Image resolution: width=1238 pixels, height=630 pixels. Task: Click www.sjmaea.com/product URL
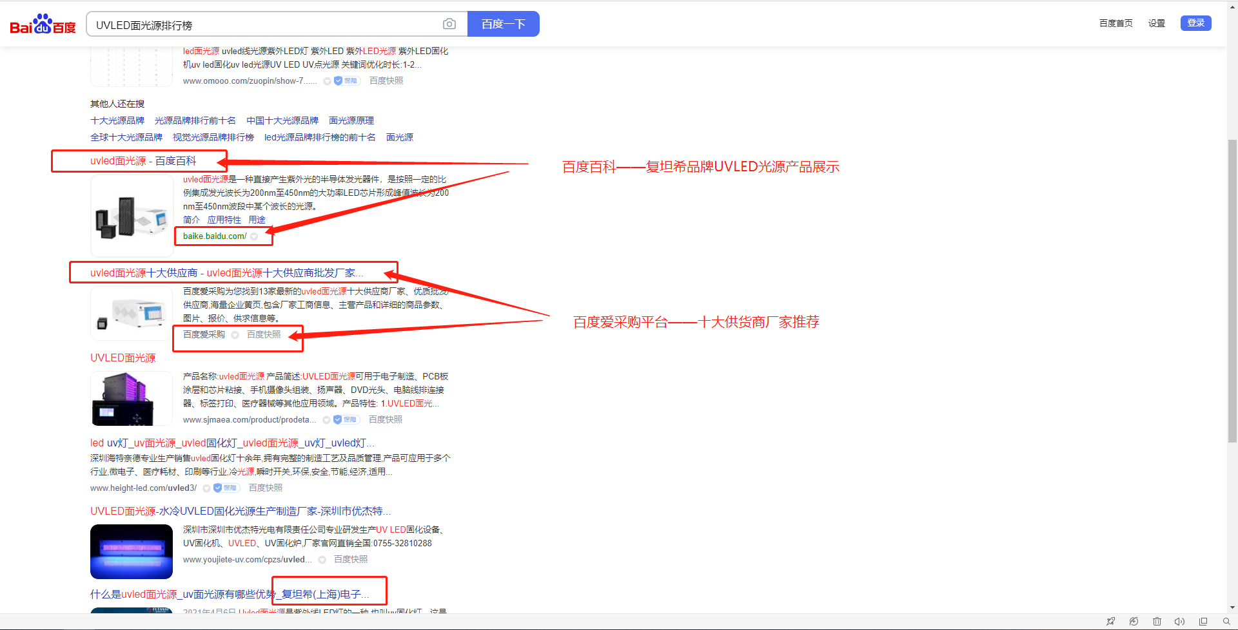click(x=250, y=420)
